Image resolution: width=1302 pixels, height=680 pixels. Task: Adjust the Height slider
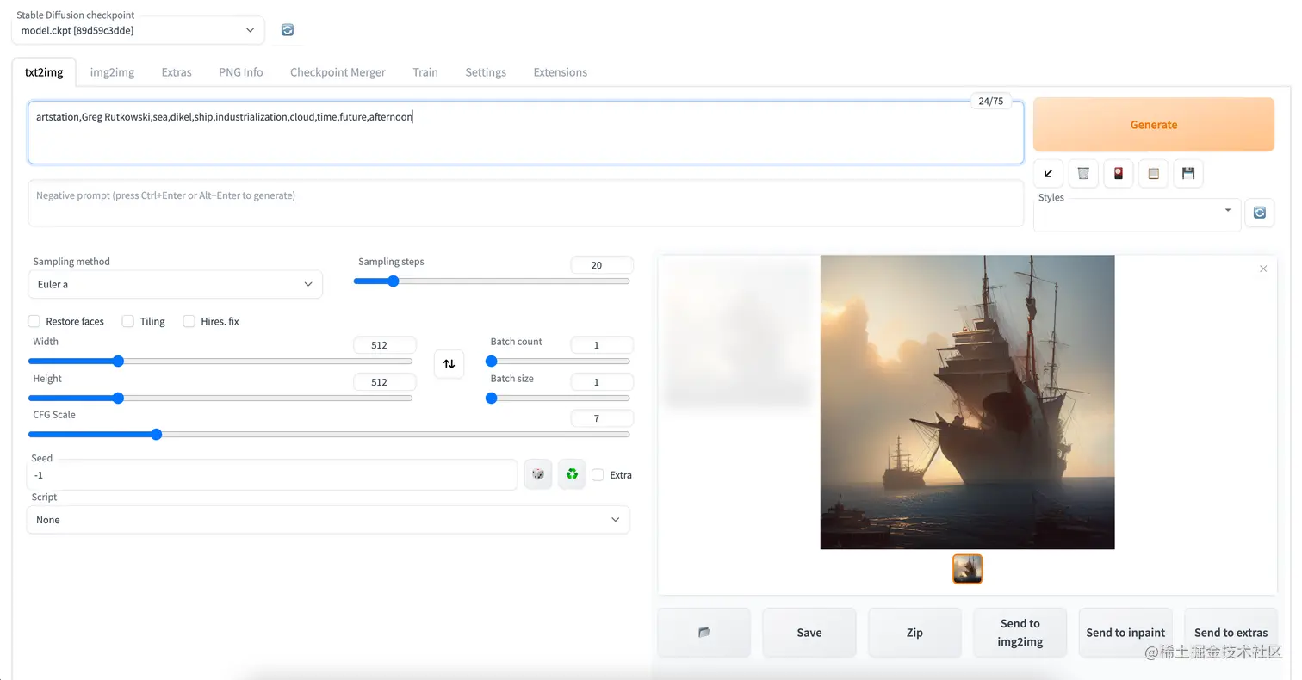(x=220, y=399)
